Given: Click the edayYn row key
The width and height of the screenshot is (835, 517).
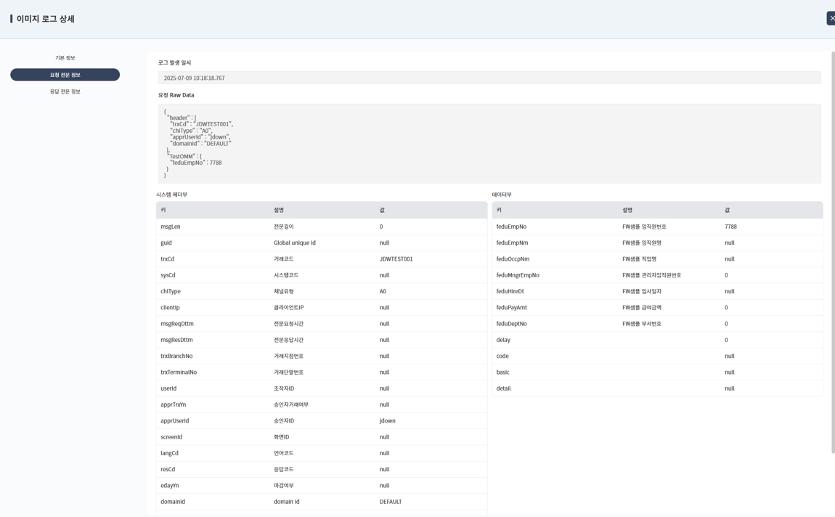Looking at the screenshot, I should pos(169,486).
